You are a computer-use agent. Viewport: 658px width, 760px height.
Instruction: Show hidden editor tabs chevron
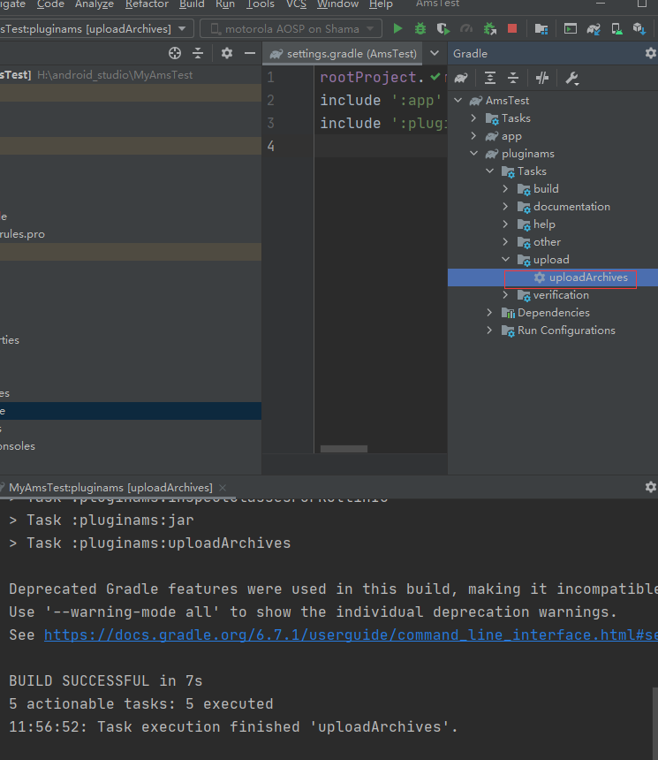[435, 53]
